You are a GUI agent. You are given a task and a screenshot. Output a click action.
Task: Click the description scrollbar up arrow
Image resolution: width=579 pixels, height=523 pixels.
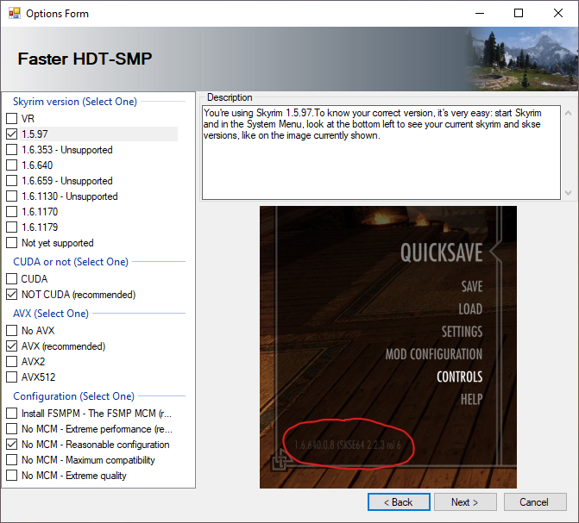click(x=569, y=113)
